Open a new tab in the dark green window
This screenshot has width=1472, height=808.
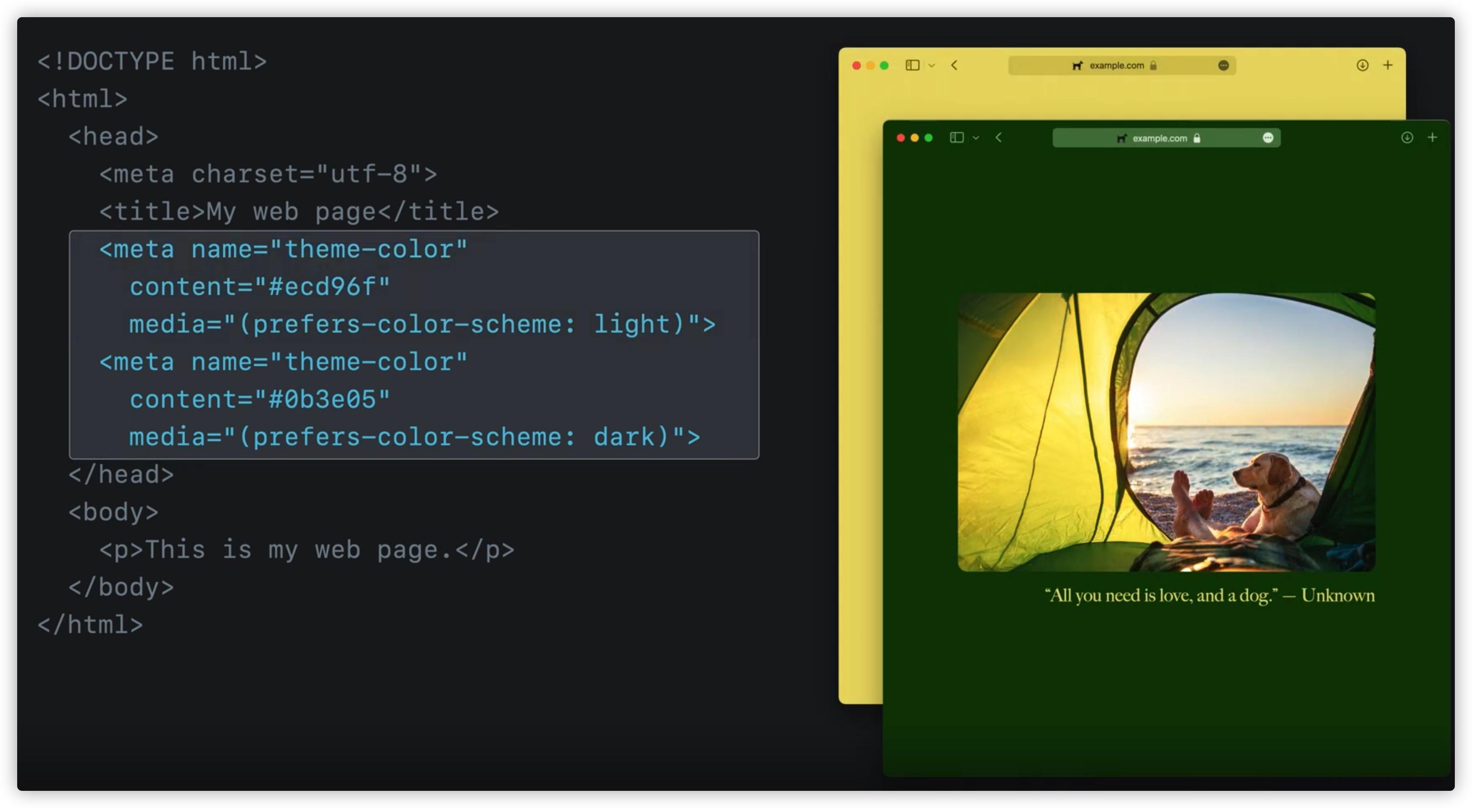coord(1432,138)
